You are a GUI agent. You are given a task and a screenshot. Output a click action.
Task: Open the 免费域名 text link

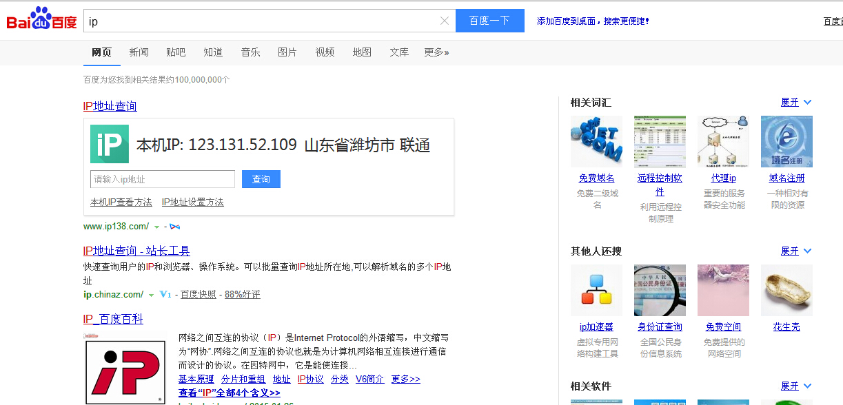(596, 178)
